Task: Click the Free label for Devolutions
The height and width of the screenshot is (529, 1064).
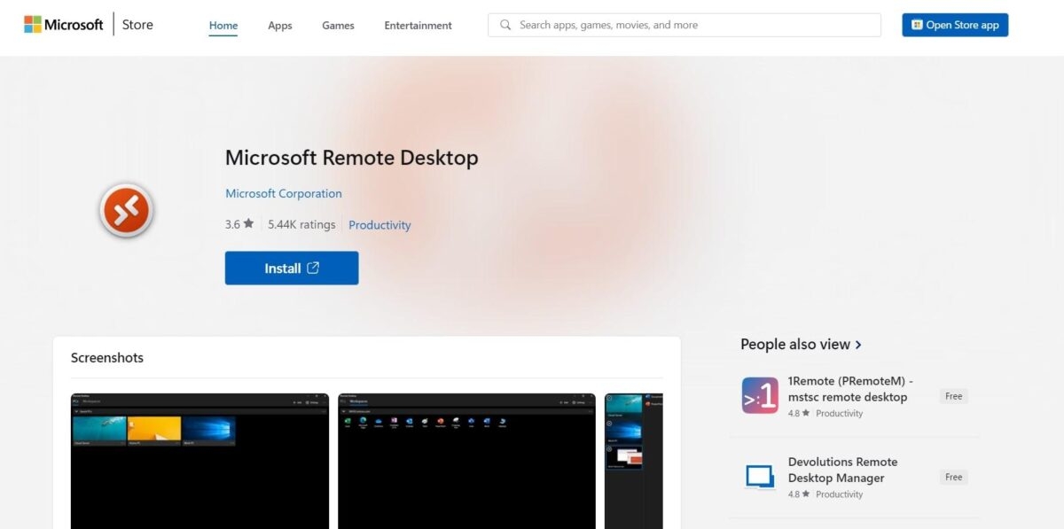Action: tap(954, 477)
